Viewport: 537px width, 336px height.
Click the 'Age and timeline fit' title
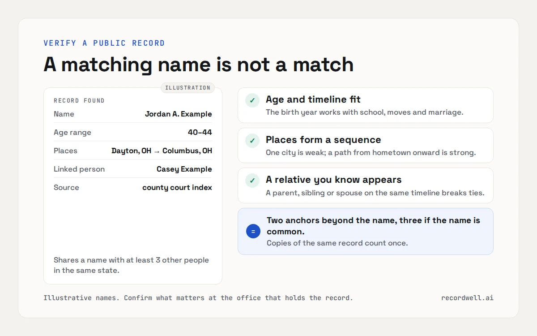click(313, 99)
